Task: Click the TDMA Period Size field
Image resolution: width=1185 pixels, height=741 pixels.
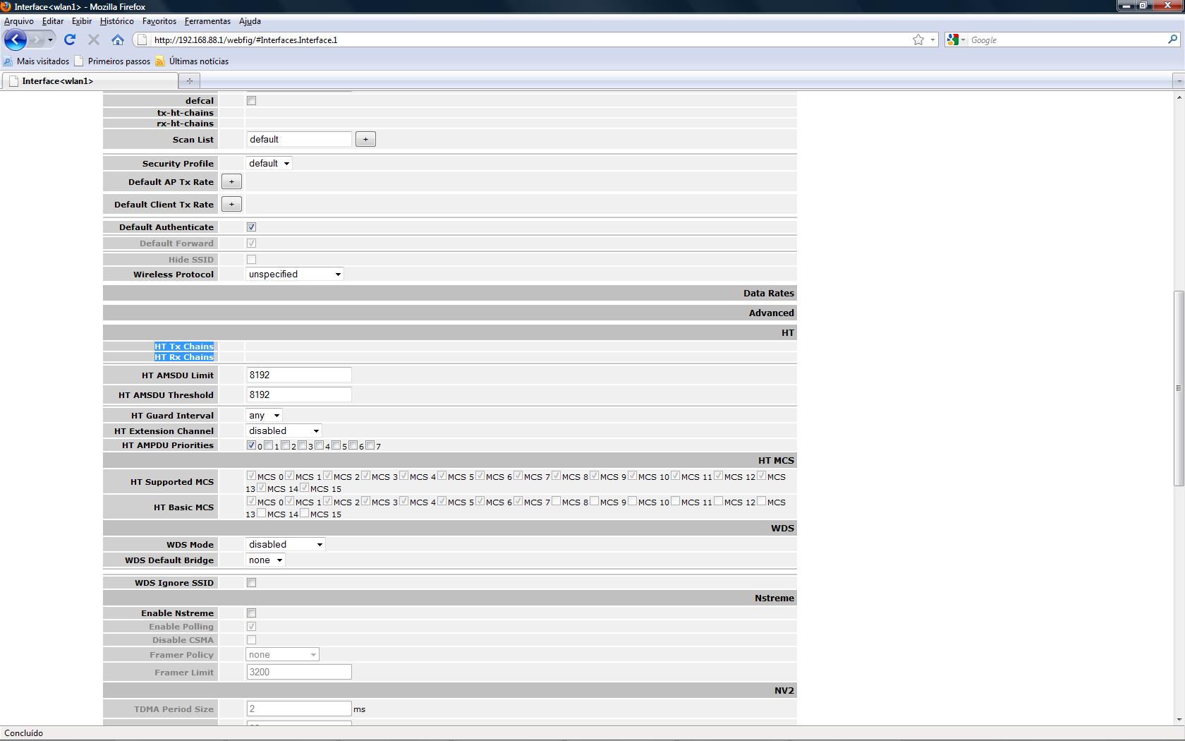Action: [x=299, y=709]
